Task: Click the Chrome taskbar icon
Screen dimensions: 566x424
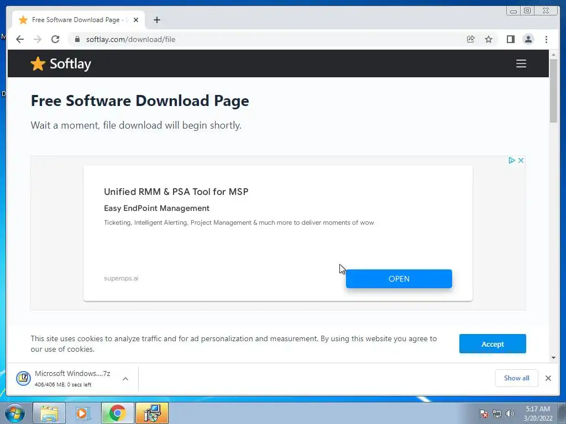Action: [117, 413]
